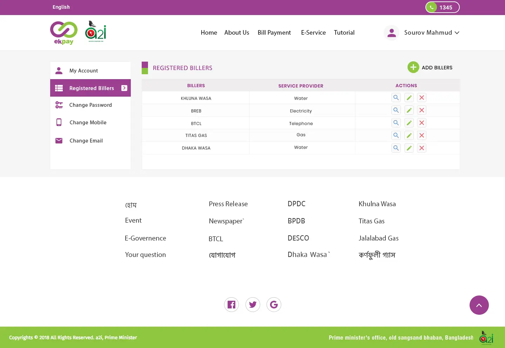The width and height of the screenshot is (505, 348).
Task: Select Registered Billers in sidebar
Action: tap(90, 88)
